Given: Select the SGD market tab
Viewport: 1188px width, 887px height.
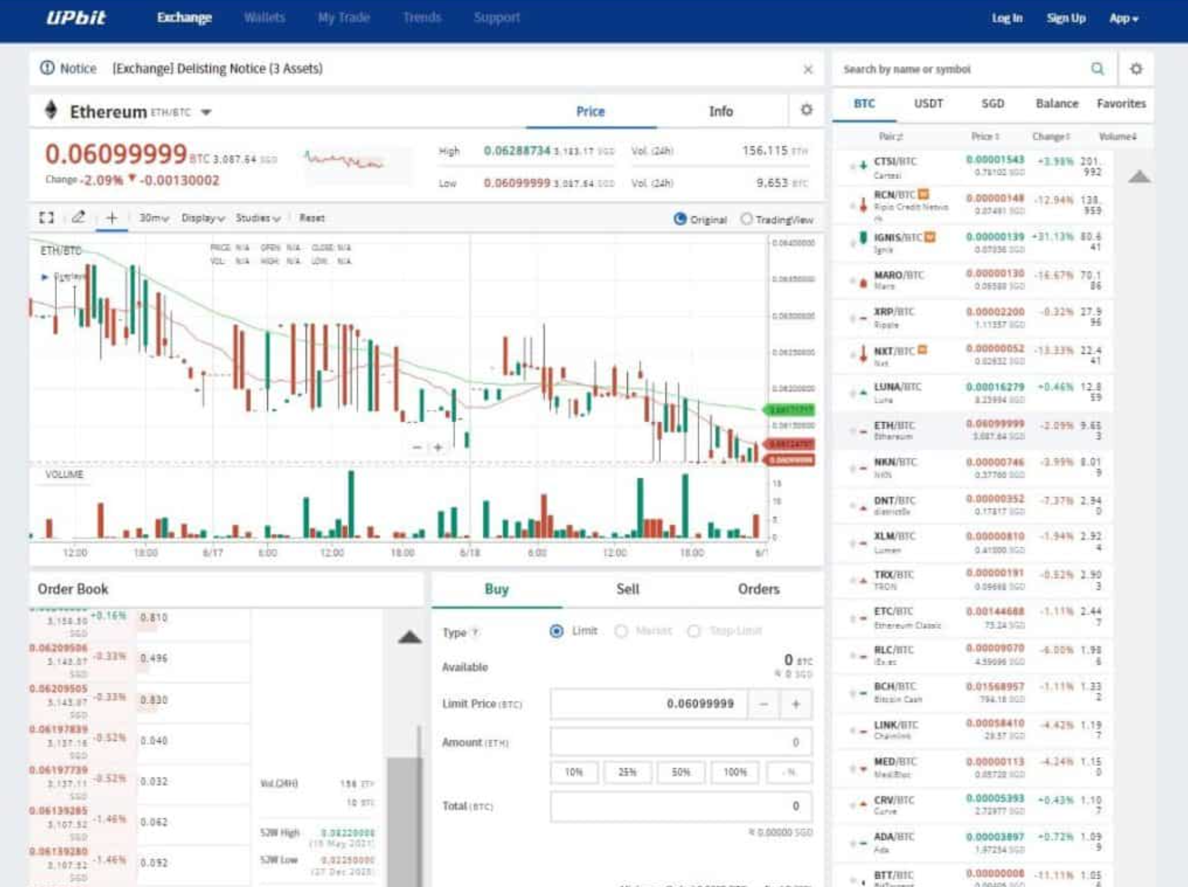Looking at the screenshot, I should 992,104.
